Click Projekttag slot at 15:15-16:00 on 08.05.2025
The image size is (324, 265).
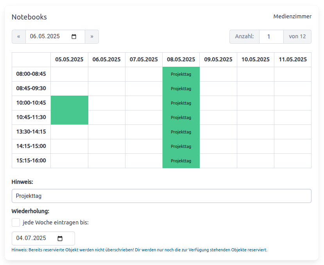[181, 161]
